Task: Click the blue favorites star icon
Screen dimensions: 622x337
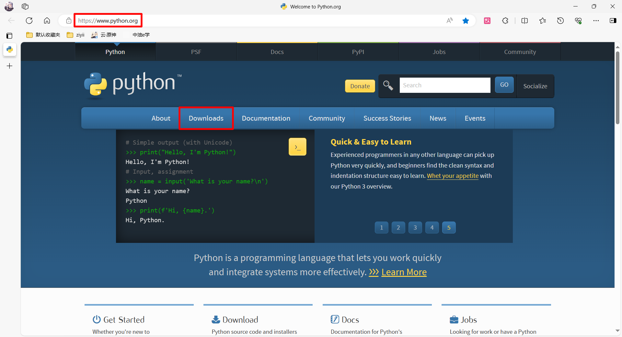Action: [x=466, y=21]
